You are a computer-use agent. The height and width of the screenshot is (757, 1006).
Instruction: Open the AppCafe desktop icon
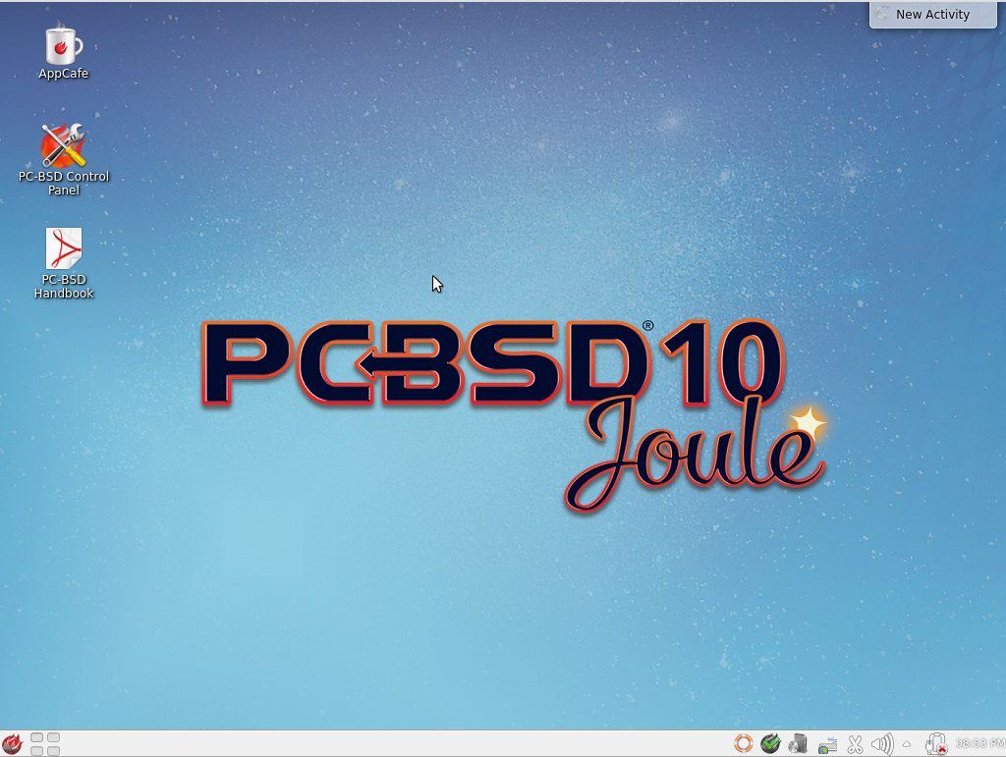click(64, 50)
